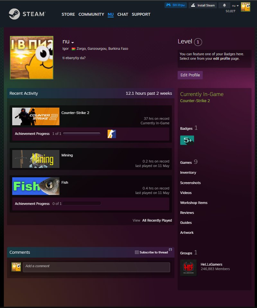The image size is (257, 308).
Task: Click 'ti ebanytiy da?' profile summary
Action: point(74,58)
